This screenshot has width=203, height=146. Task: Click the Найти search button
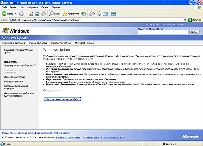point(194,32)
